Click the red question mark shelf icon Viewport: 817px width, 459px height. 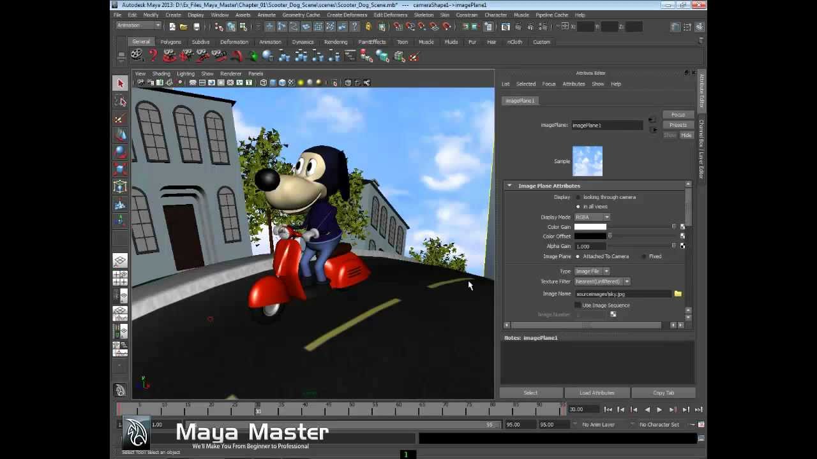pyautogui.click(x=153, y=56)
